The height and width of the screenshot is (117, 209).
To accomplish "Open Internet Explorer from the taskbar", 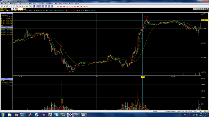I will point(23,115).
